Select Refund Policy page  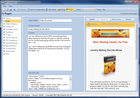coord(11,46)
